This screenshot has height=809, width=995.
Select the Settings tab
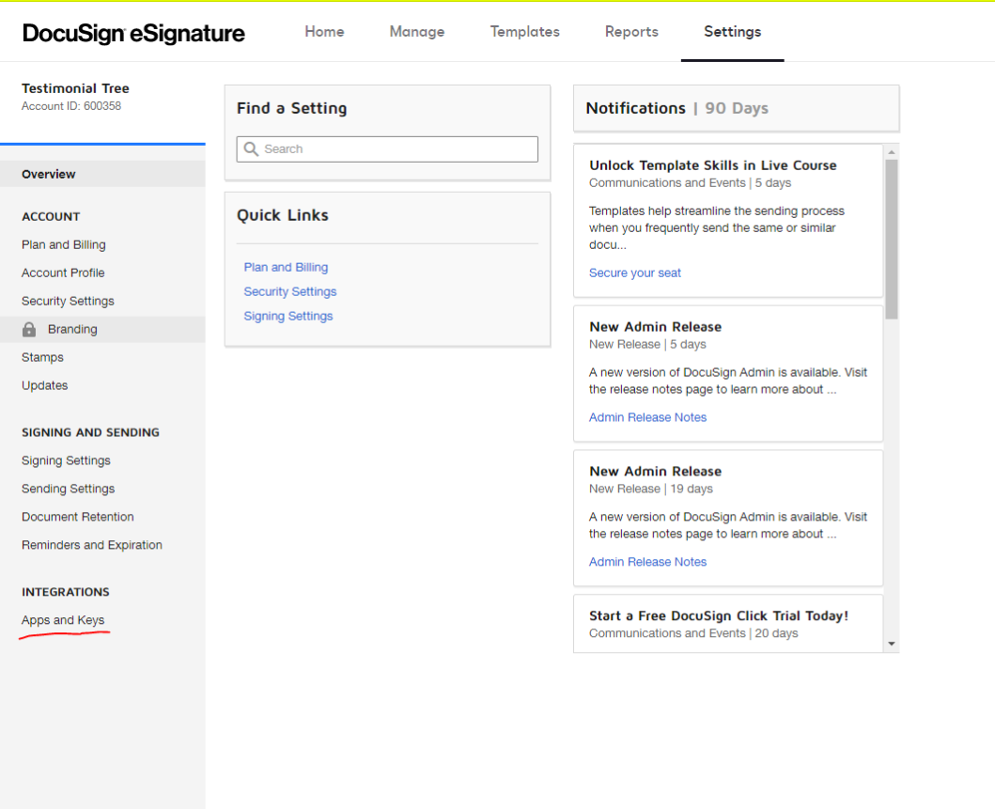point(732,32)
